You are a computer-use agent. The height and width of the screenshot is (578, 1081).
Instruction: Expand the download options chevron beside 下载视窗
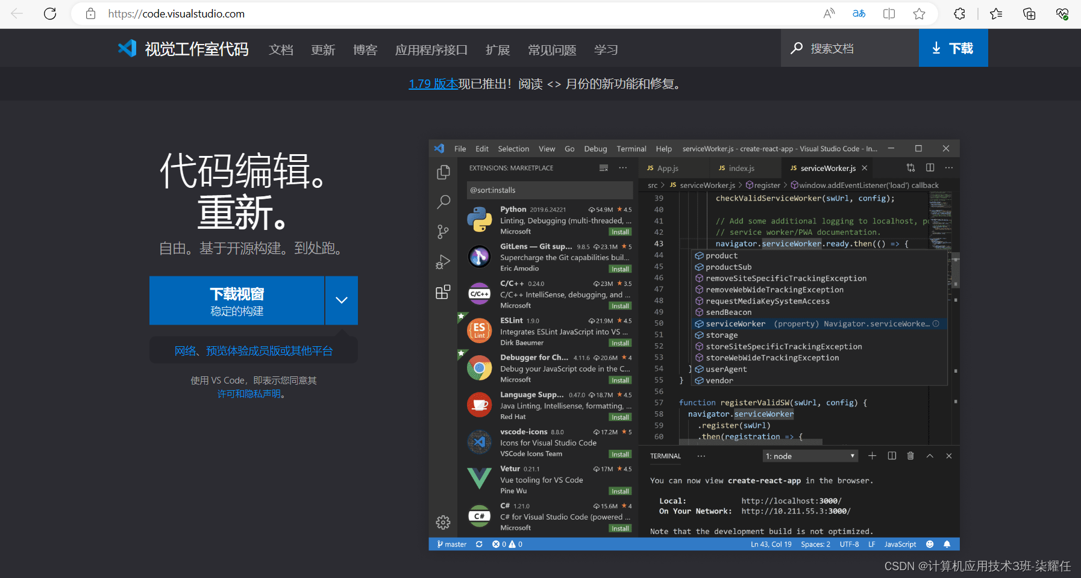(x=342, y=300)
